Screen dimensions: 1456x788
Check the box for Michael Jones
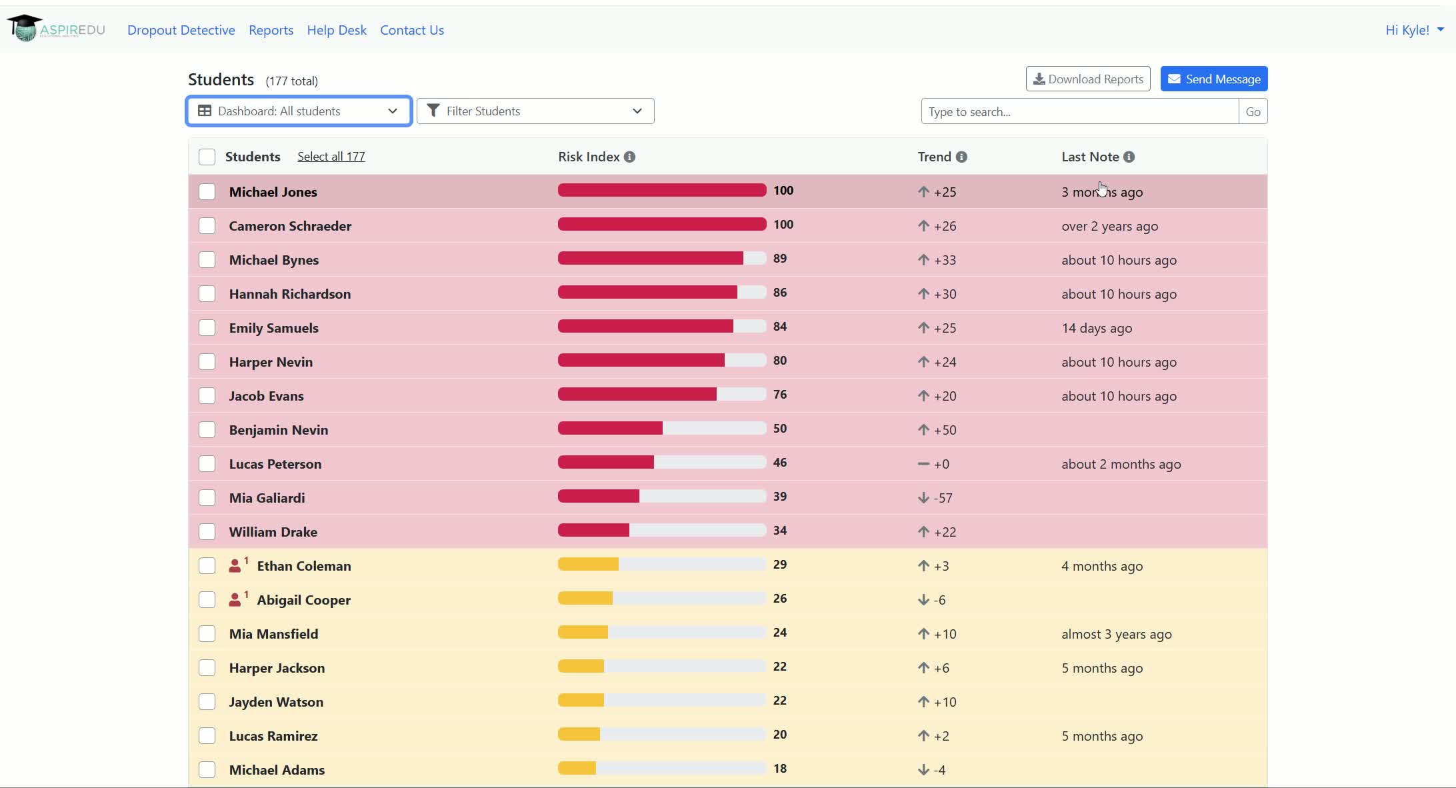point(207,192)
